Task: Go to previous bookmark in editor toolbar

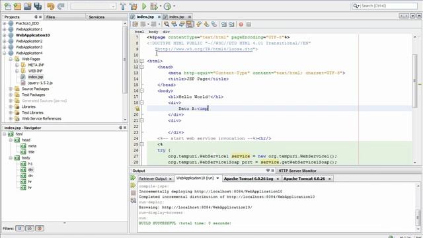Action: 199,24
